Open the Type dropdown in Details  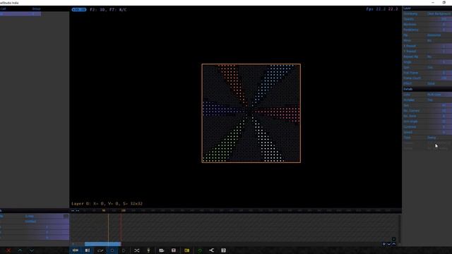439,138
